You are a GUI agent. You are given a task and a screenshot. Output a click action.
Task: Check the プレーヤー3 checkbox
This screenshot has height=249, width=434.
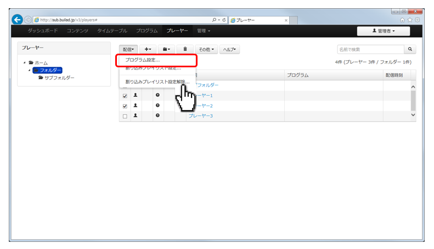[125, 116]
